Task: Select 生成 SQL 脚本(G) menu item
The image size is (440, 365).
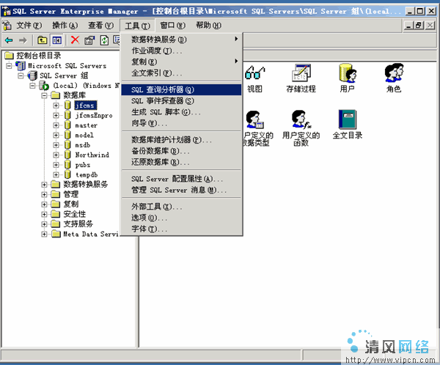Action: point(181,112)
